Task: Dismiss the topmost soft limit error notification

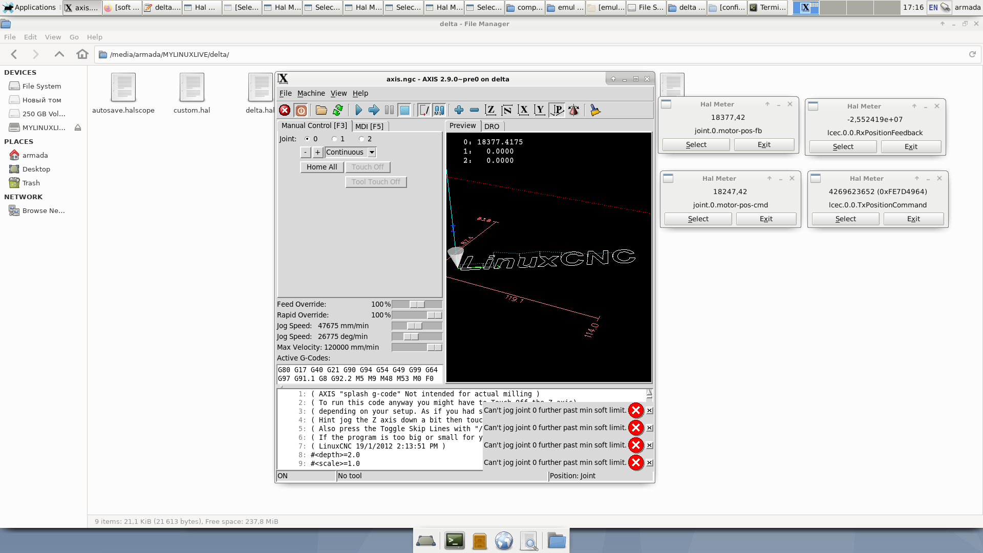Action: [649, 411]
